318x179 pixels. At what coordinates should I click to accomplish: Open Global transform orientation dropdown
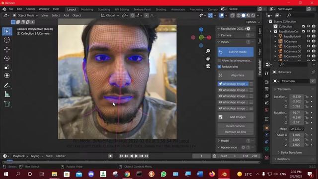pyautogui.click(x=110, y=15)
